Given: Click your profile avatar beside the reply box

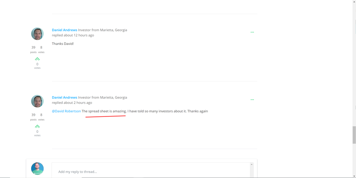Looking at the screenshot, I should [37, 169].
